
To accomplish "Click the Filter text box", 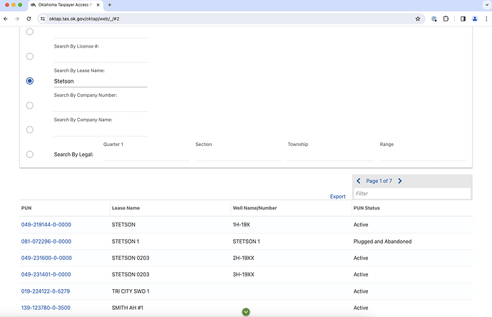I will [x=412, y=194].
